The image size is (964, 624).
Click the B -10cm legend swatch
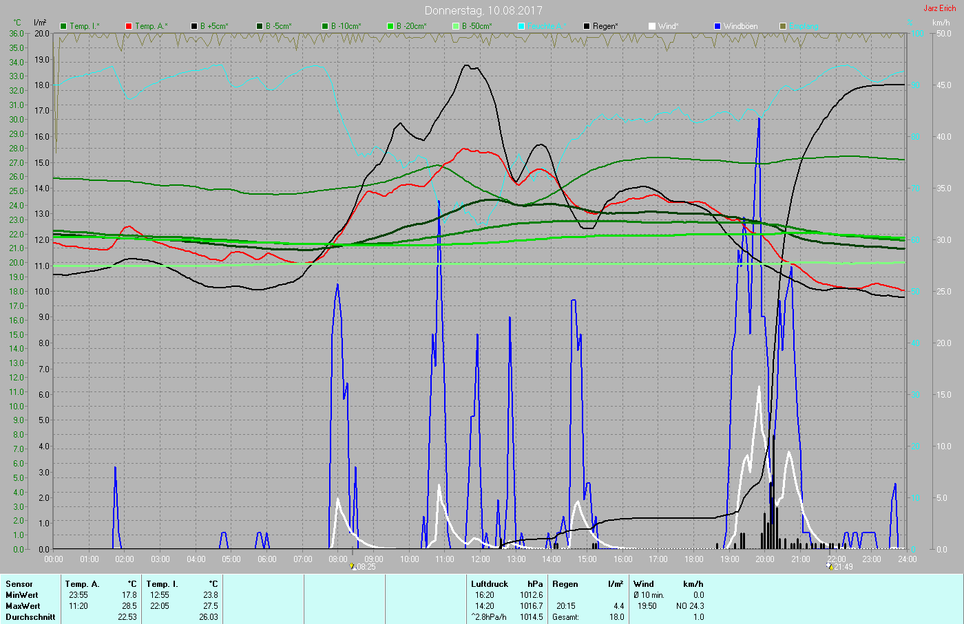click(325, 26)
